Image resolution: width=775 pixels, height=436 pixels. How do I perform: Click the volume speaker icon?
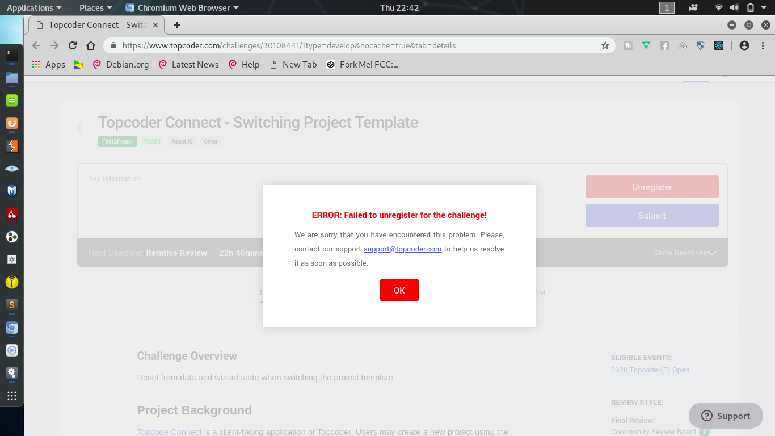734,7
